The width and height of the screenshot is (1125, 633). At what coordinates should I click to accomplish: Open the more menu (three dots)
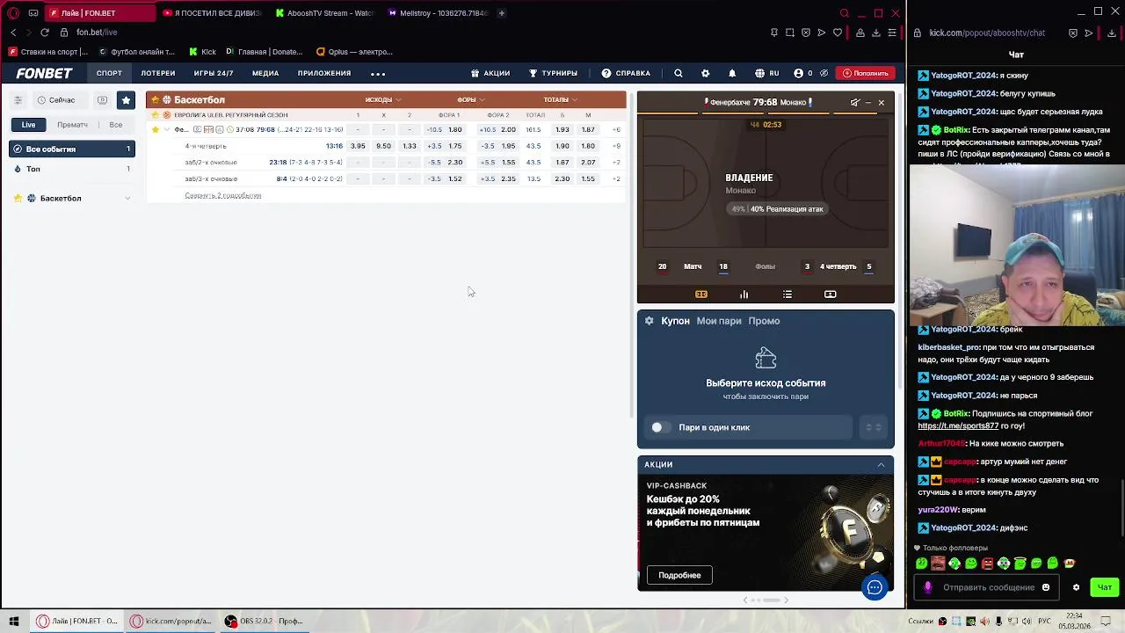click(x=378, y=74)
